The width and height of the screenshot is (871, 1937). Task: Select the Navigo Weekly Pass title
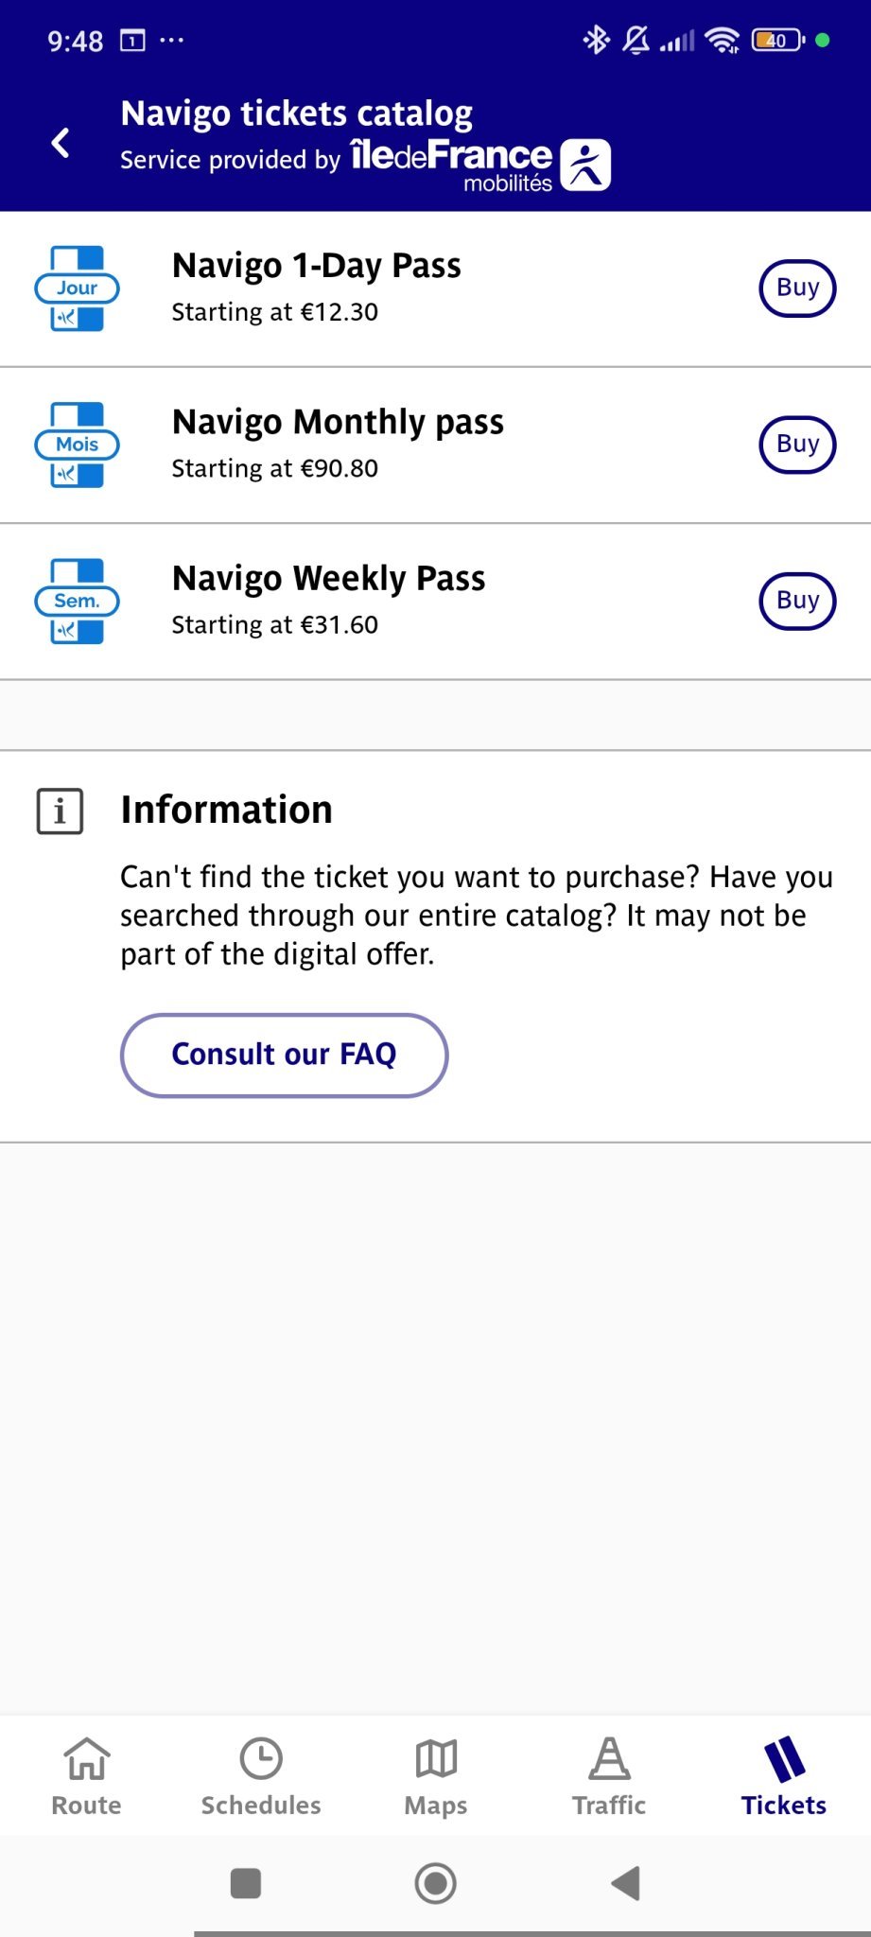(328, 578)
